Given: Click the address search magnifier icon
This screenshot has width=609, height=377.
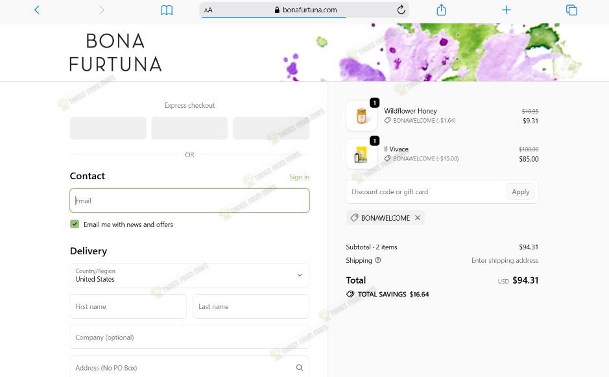Looking at the screenshot, I should [x=300, y=367].
